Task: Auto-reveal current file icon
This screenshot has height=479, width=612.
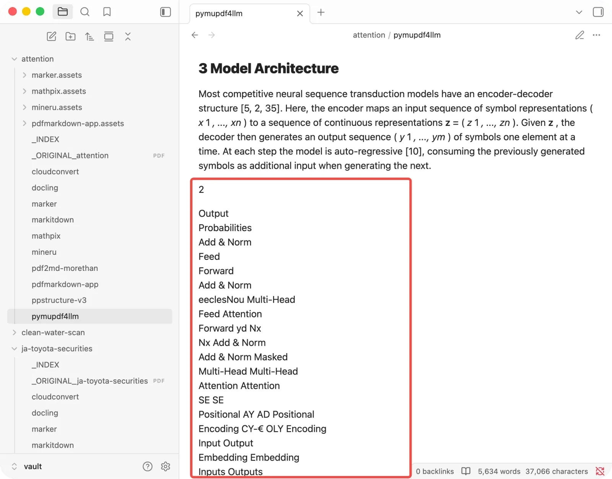Action: (x=109, y=36)
